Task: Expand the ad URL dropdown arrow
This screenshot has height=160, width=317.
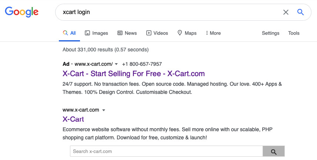Action: [x=116, y=64]
